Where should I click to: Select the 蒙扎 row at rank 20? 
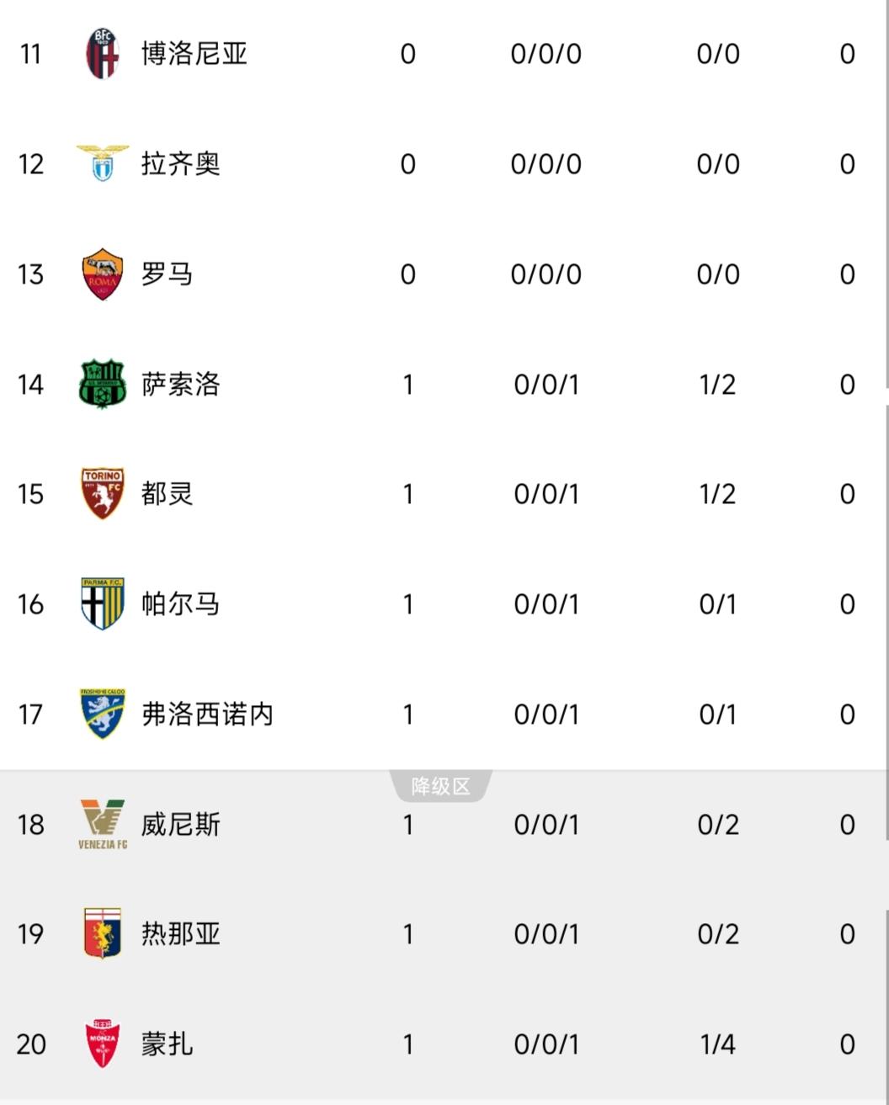click(444, 1044)
